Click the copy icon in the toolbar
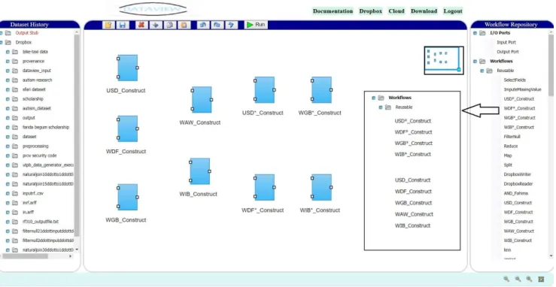The height and width of the screenshot is (287, 556). [169, 25]
